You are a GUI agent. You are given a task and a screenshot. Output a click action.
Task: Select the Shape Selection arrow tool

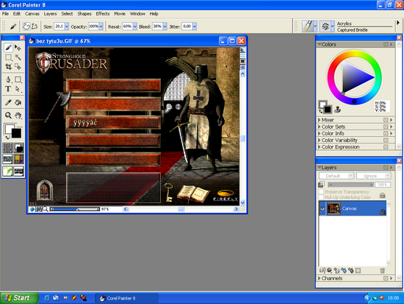(18, 89)
